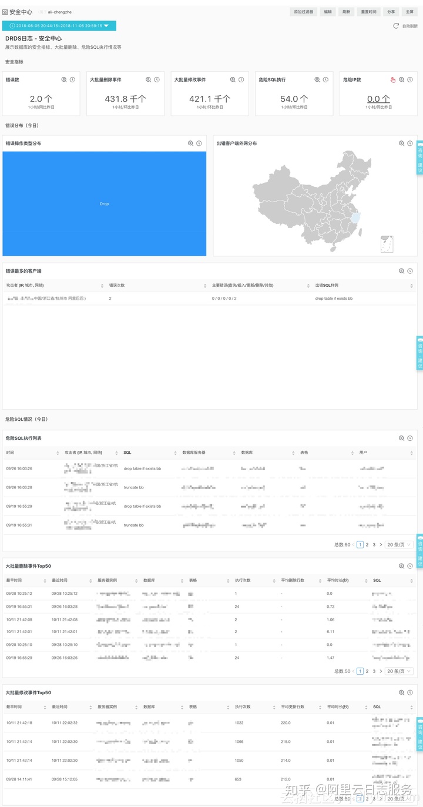Screen dimensions: 423x807
Task: Sort 错误最多的客户端 table by 出错SQL样例
Action: point(411,285)
